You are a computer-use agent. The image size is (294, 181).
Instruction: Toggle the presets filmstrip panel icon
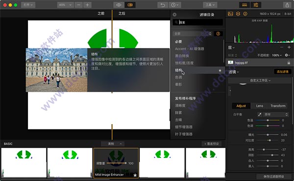pos(245,5)
